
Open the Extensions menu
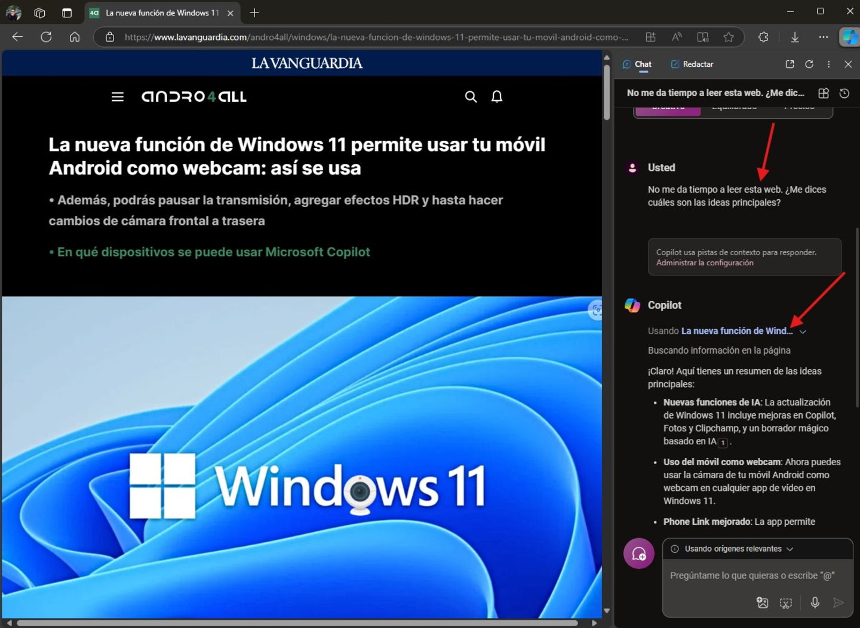point(763,37)
